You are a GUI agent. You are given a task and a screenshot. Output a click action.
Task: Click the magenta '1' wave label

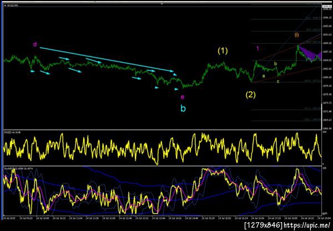click(x=258, y=49)
